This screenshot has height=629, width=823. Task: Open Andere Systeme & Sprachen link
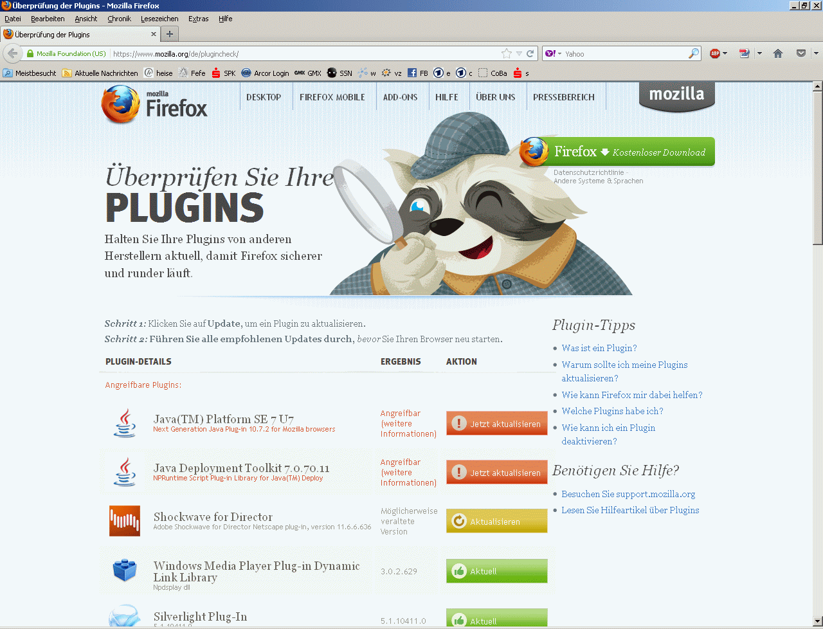(x=599, y=181)
